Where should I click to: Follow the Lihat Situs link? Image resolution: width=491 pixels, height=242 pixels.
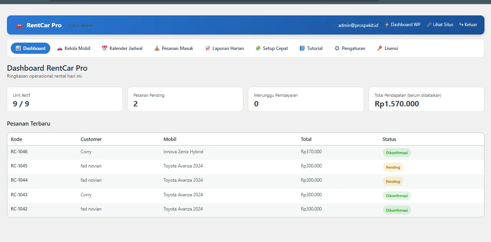point(440,25)
